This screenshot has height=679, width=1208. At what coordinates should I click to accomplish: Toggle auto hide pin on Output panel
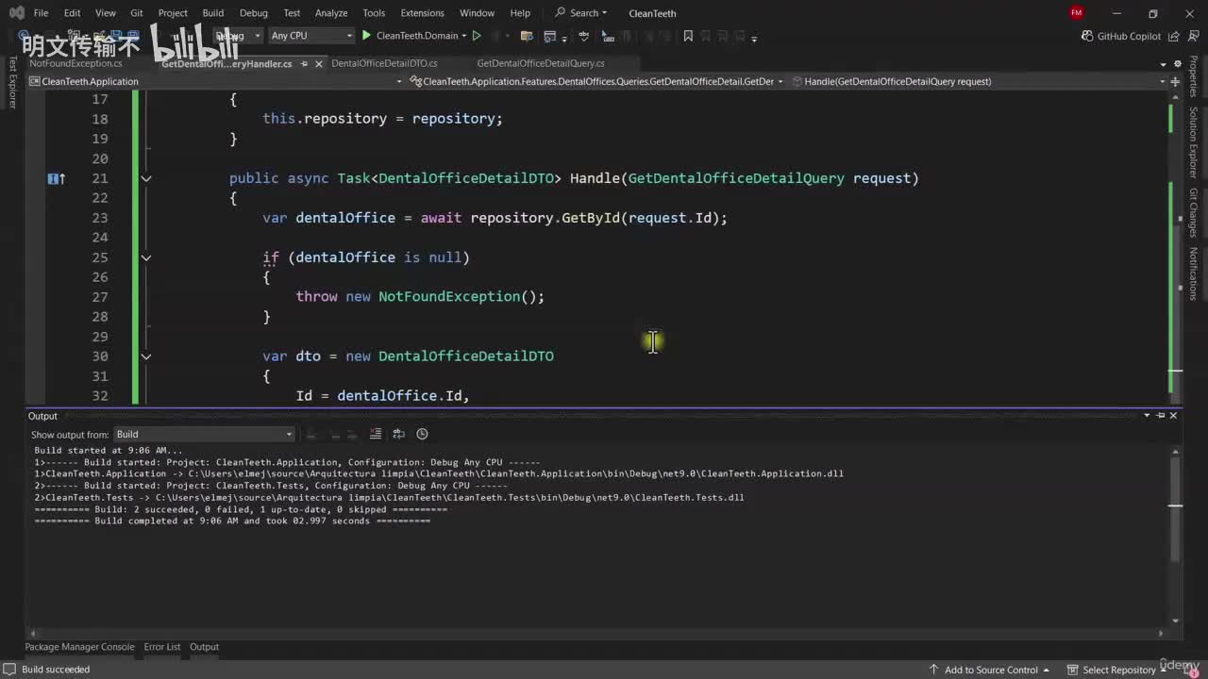click(1162, 416)
